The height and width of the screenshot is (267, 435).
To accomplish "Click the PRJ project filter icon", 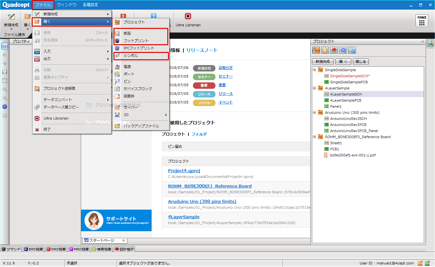I will (316, 50).
